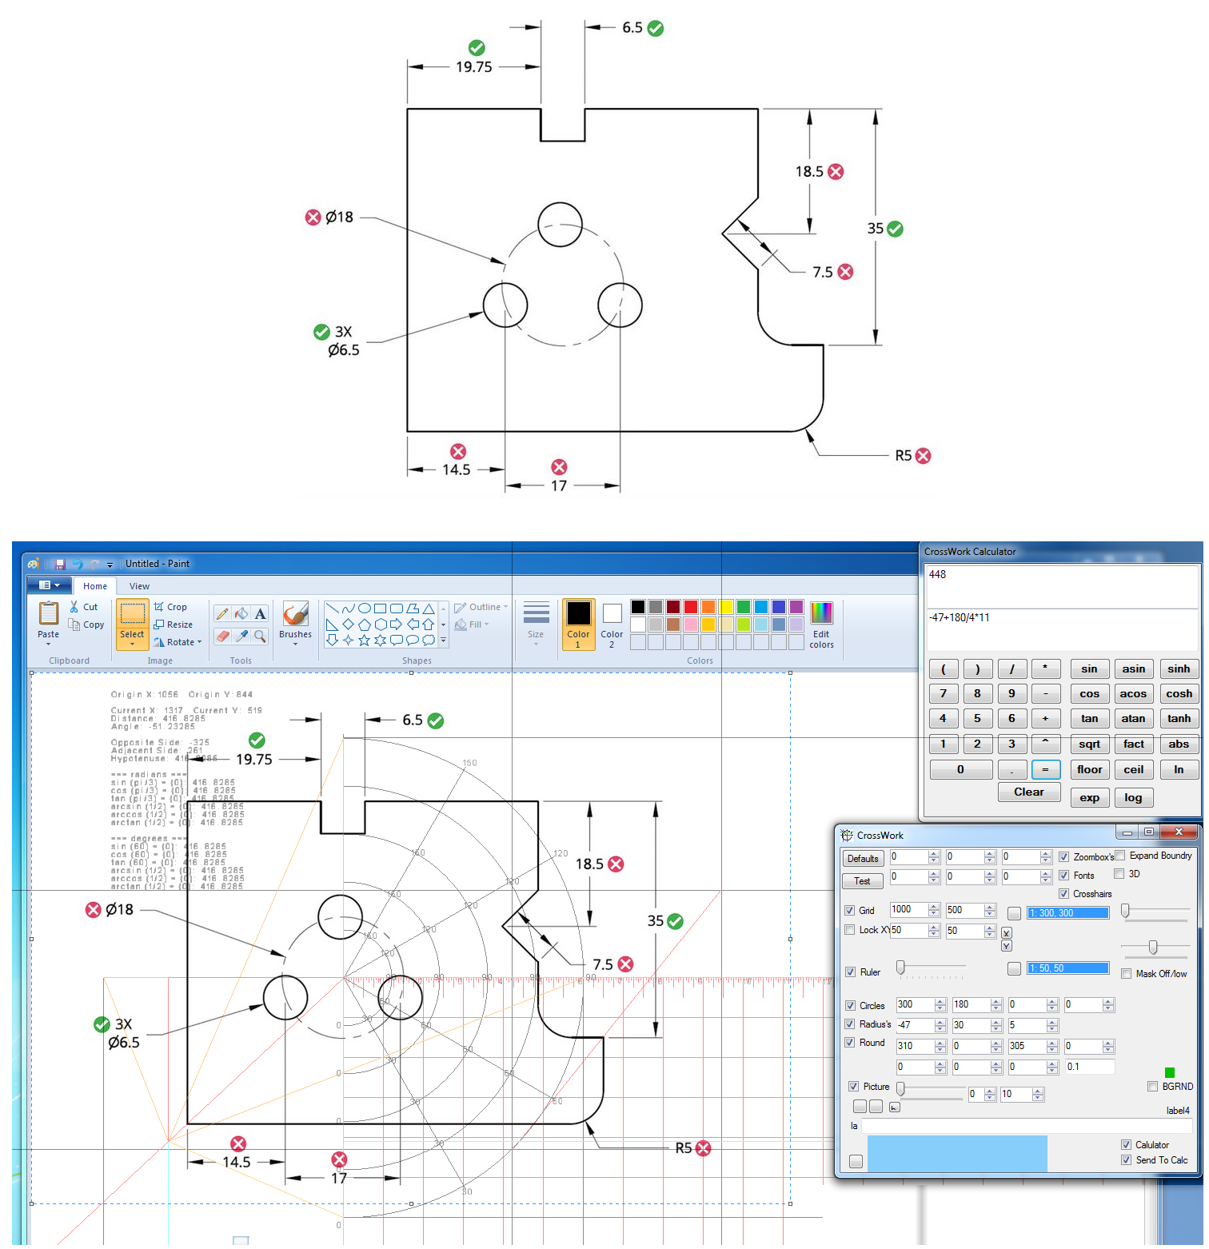Screen dimensions: 1209x1249
Task: Click the Resize icon in Image group
Action: tap(159, 624)
